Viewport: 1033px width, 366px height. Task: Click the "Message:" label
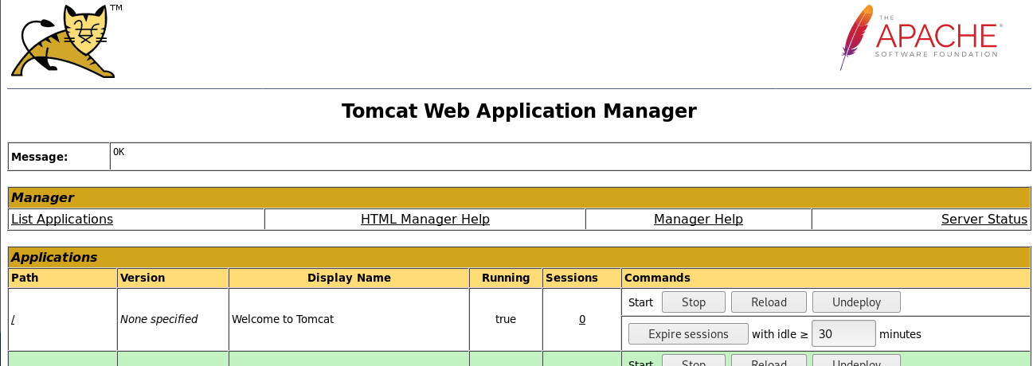pyautogui.click(x=39, y=158)
